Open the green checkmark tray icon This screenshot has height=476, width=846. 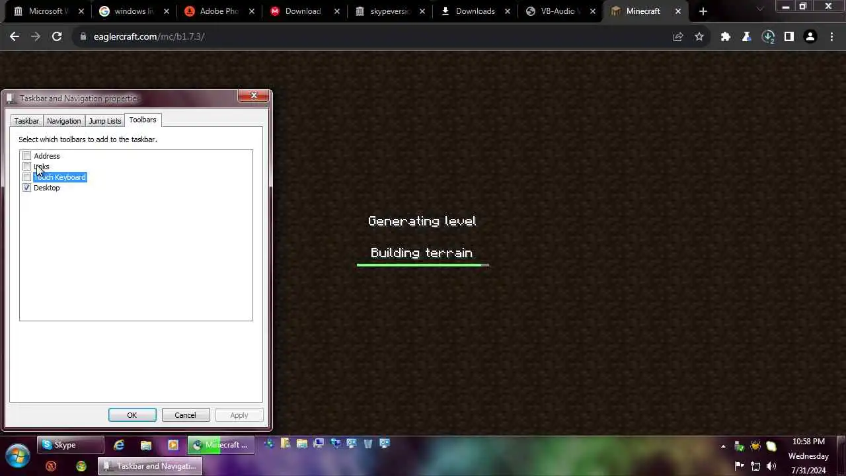(x=740, y=446)
